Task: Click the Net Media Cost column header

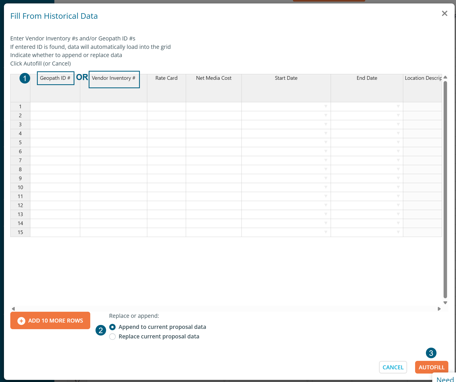Action: 213,78
